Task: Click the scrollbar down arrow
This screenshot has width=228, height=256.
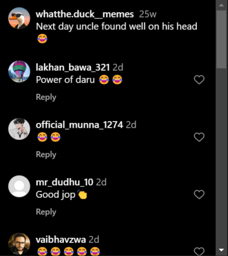Action: point(221,250)
